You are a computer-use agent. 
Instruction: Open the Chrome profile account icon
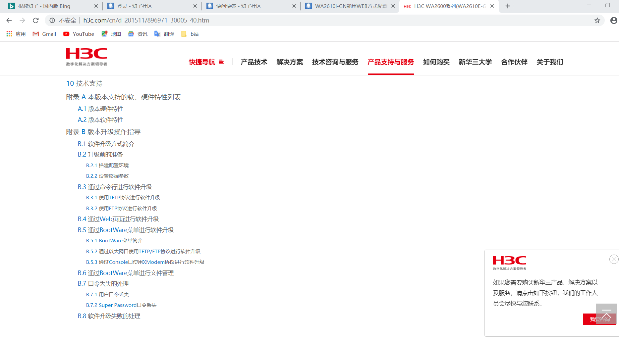pyautogui.click(x=614, y=21)
